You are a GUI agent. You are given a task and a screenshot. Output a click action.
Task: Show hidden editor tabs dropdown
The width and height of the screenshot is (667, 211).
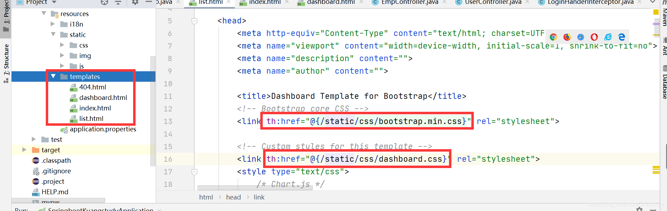pos(652,2)
